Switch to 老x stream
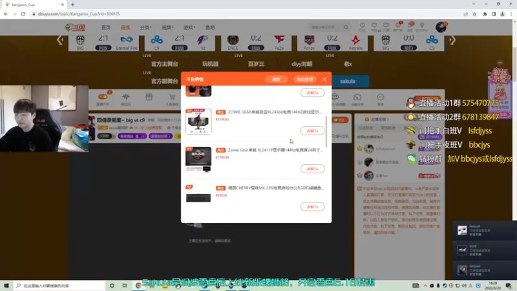This screenshot has height=291, width=517. (x=348, y=64)
